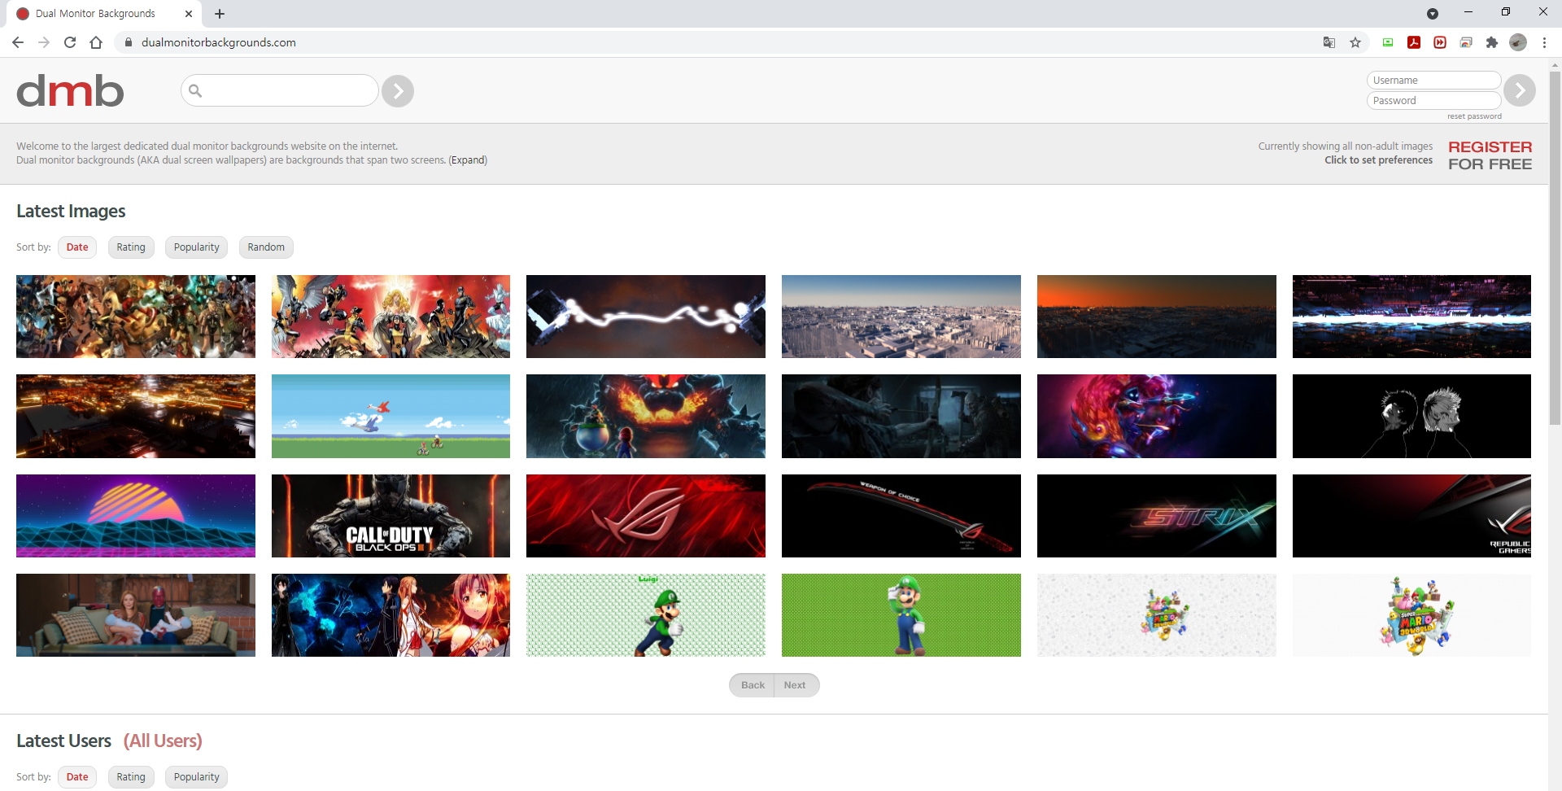Focus the Password field
The height and width of the screenshot is (791, 1562).
pyautogui.click(x=1433, y=100)
